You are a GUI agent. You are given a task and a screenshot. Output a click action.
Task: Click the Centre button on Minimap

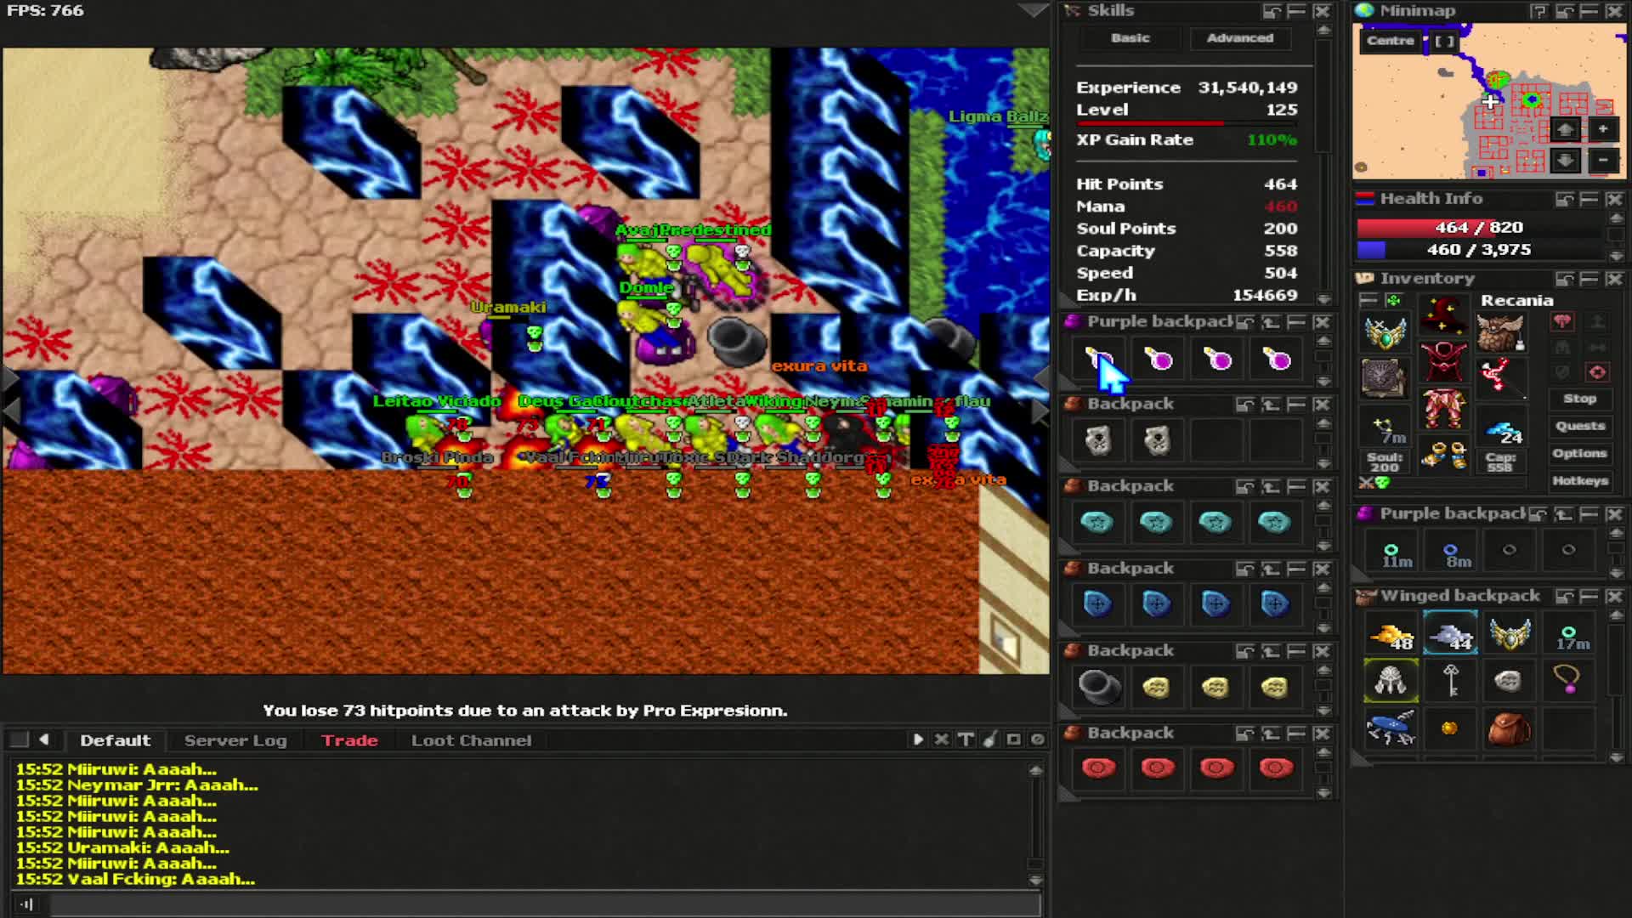point(1391,41)
